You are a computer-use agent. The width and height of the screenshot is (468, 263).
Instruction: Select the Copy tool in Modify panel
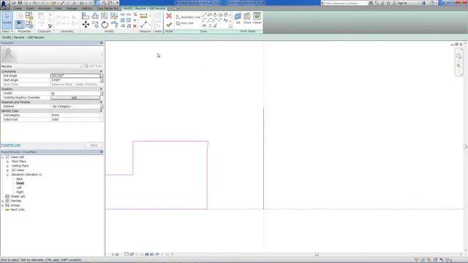95,24
